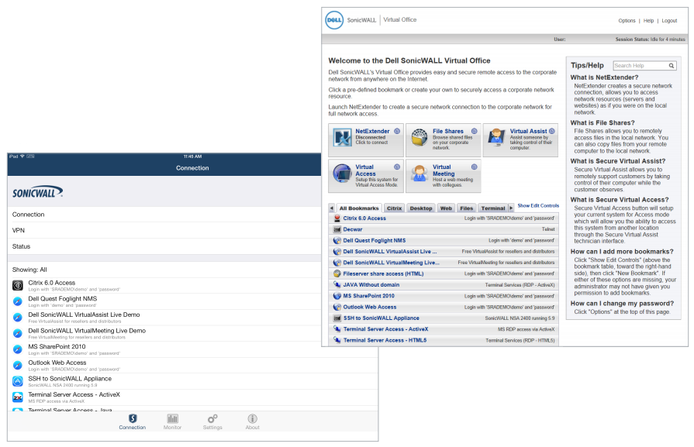Tap the Citrix 6.0 Access icon in iPad list
Image resolution: width=694 pixels, height=447 pixels.
18,286
